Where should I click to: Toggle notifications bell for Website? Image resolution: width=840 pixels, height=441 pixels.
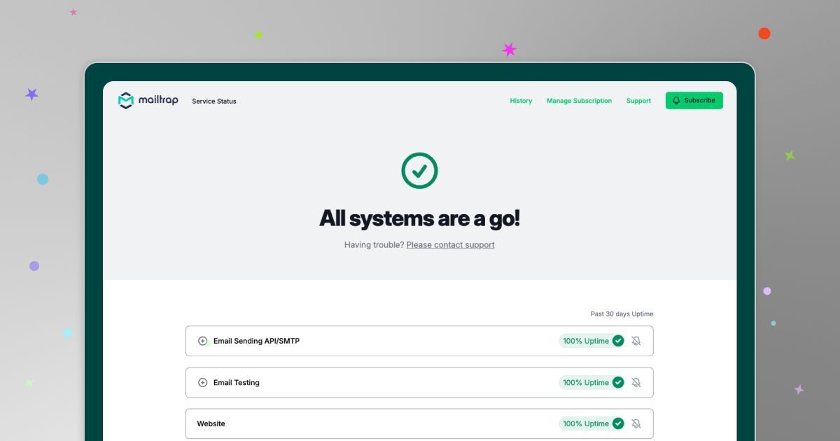(636, 423)
